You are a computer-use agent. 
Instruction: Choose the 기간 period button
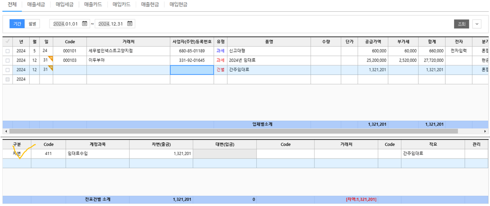click(x=17, y=24)
